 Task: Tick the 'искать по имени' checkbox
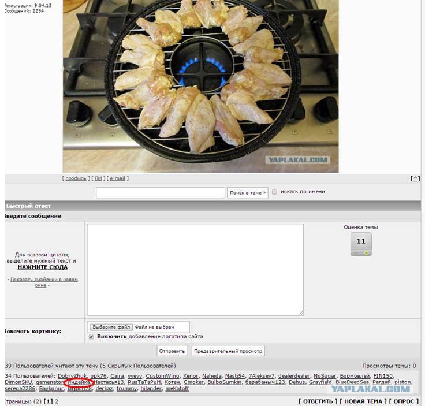click(x=274, y=192)
